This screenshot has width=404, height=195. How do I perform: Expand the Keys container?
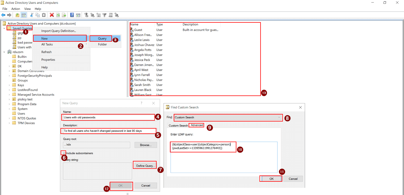click(x=9, y=85)
